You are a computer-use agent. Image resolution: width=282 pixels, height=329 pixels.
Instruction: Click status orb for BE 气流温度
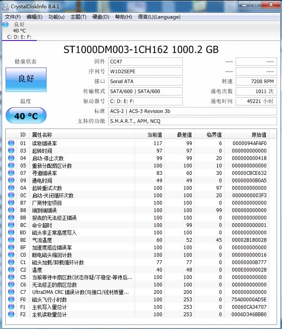(x=11, y=240)
